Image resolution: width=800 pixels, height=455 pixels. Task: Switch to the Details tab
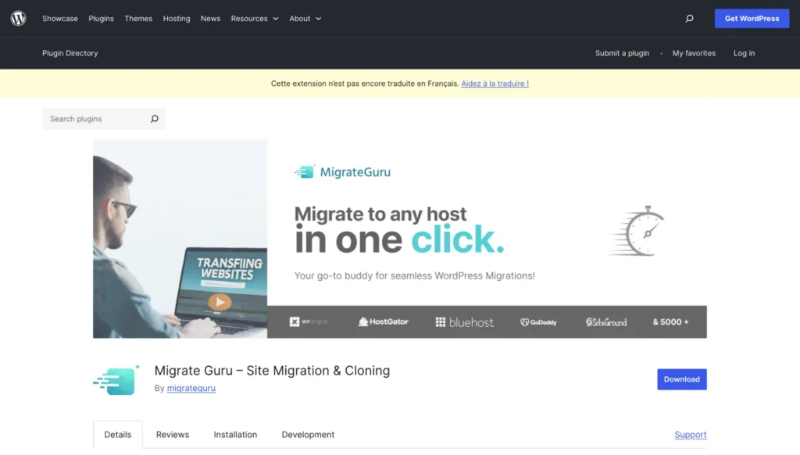[x=118, y=435]
